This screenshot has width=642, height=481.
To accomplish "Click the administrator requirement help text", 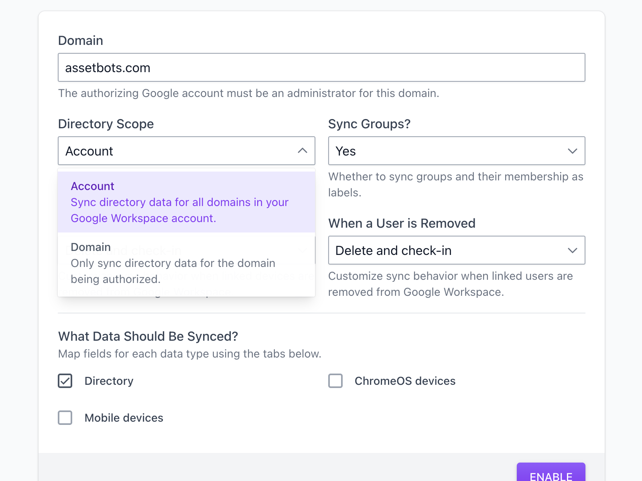I will click(249, 93).
